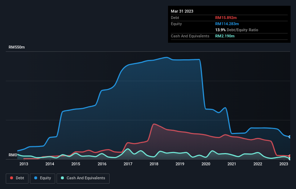Toggle the Debt series legend button
The width and height of the screenshot is (296, 189).
pyautogui.click(x=17, y=178)
